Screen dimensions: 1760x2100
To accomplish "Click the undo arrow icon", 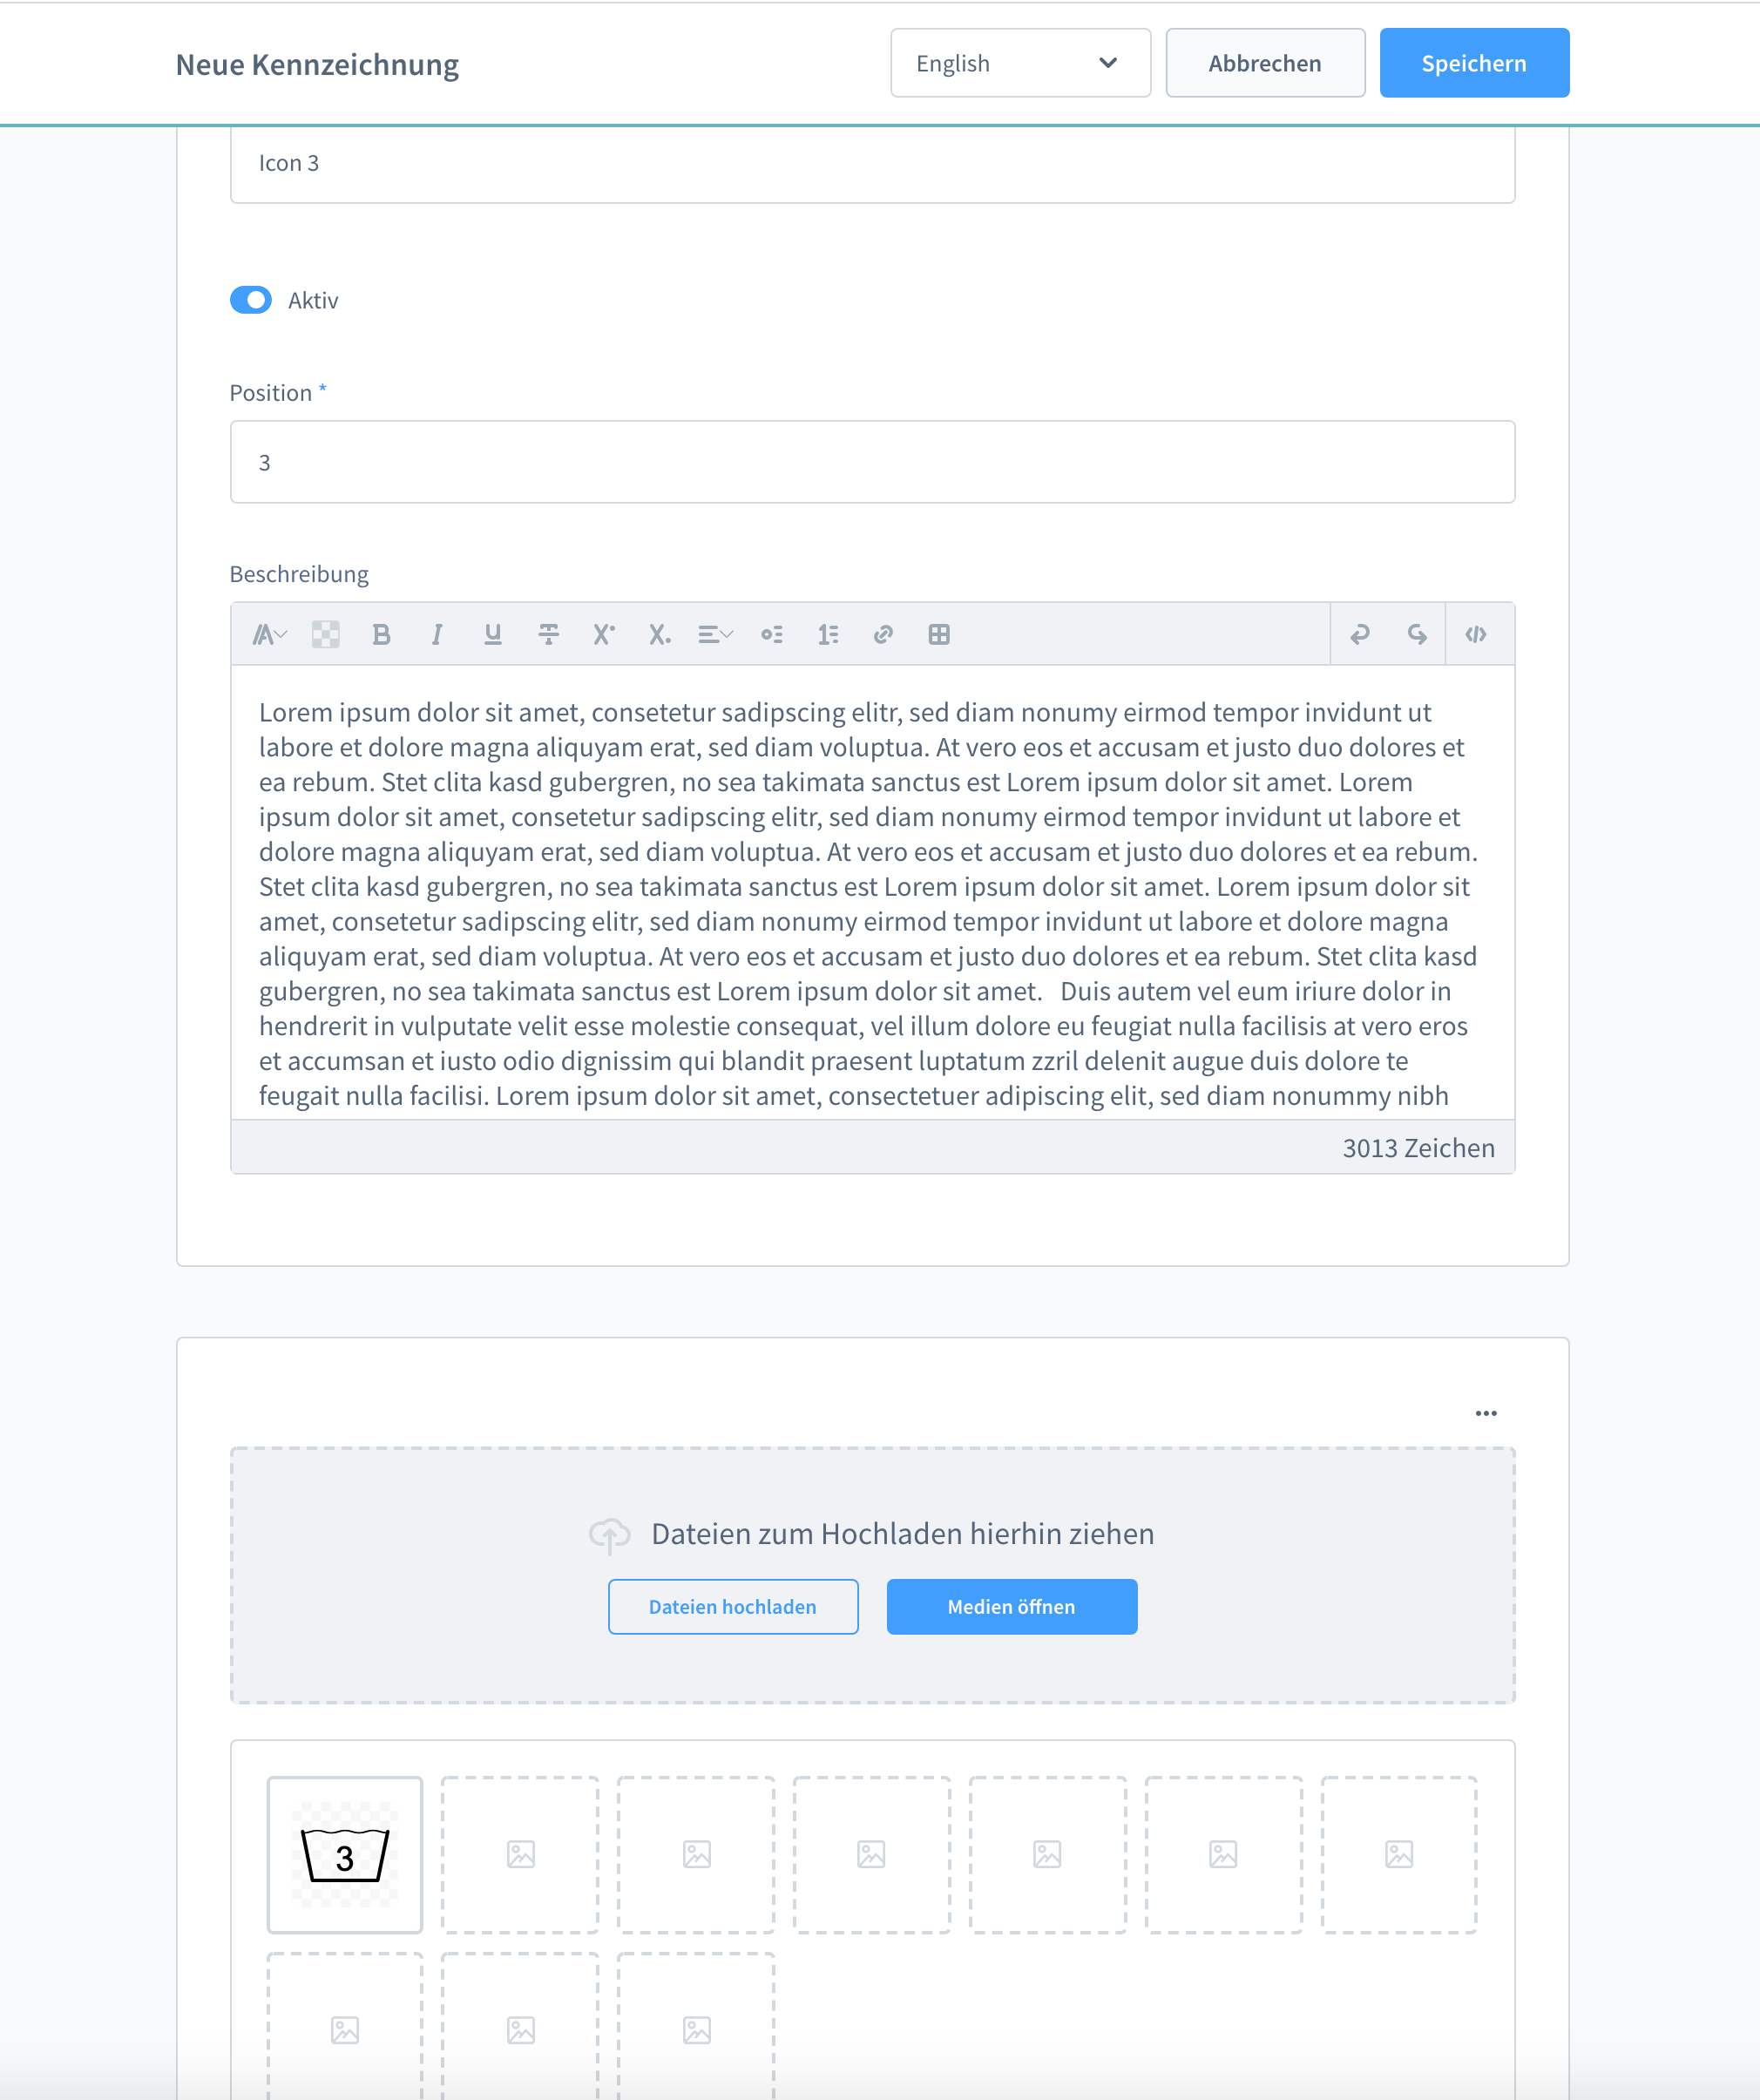I will tap(1362, 633).
